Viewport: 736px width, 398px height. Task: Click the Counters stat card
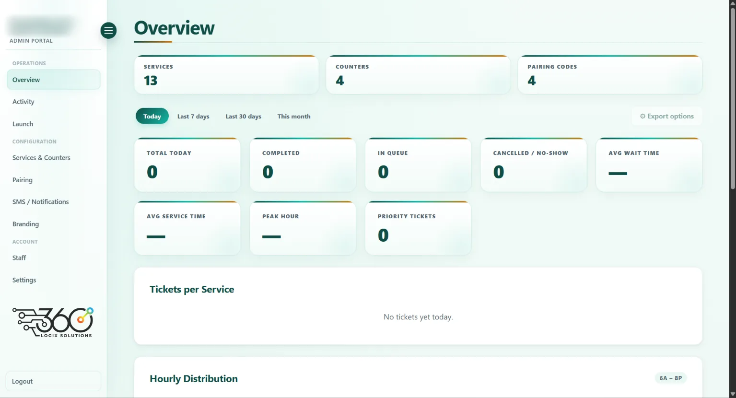click(x=418, y=75)
